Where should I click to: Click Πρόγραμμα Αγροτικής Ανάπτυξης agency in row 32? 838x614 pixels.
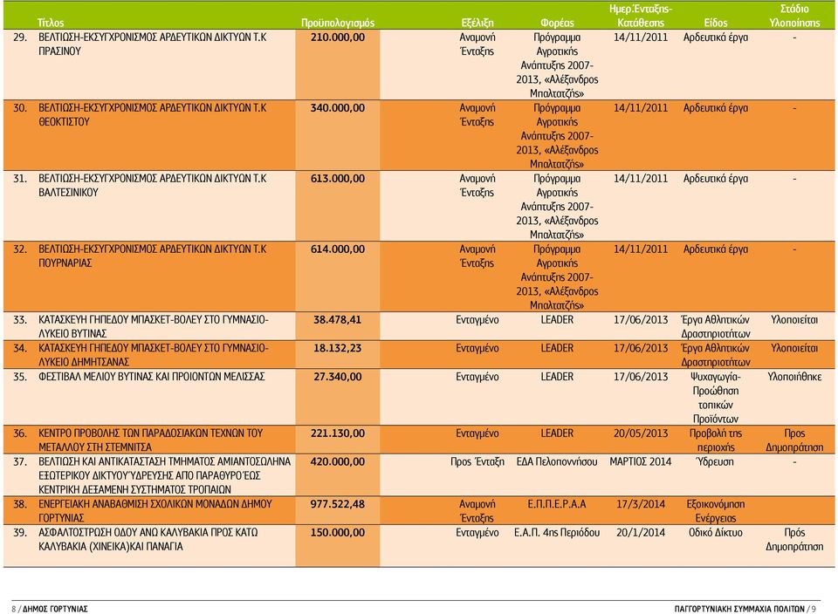(557, 277)
